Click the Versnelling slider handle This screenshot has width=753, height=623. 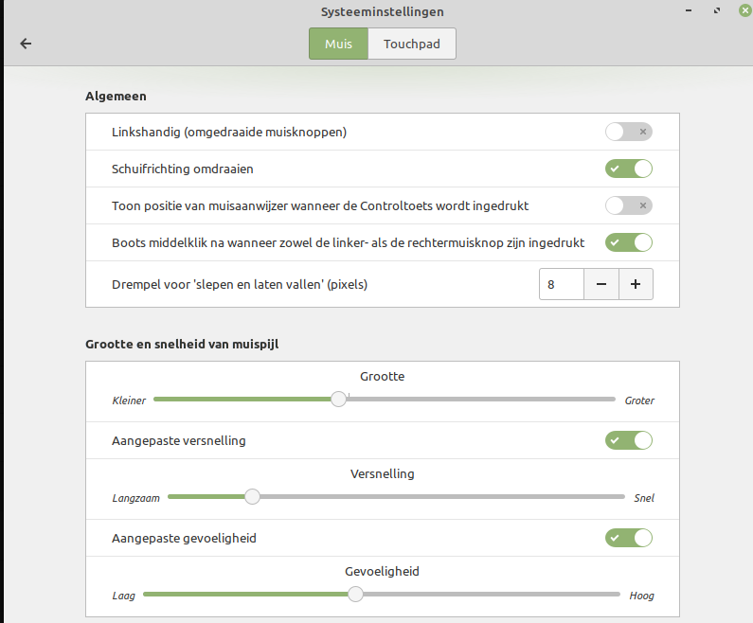[252, 496]
